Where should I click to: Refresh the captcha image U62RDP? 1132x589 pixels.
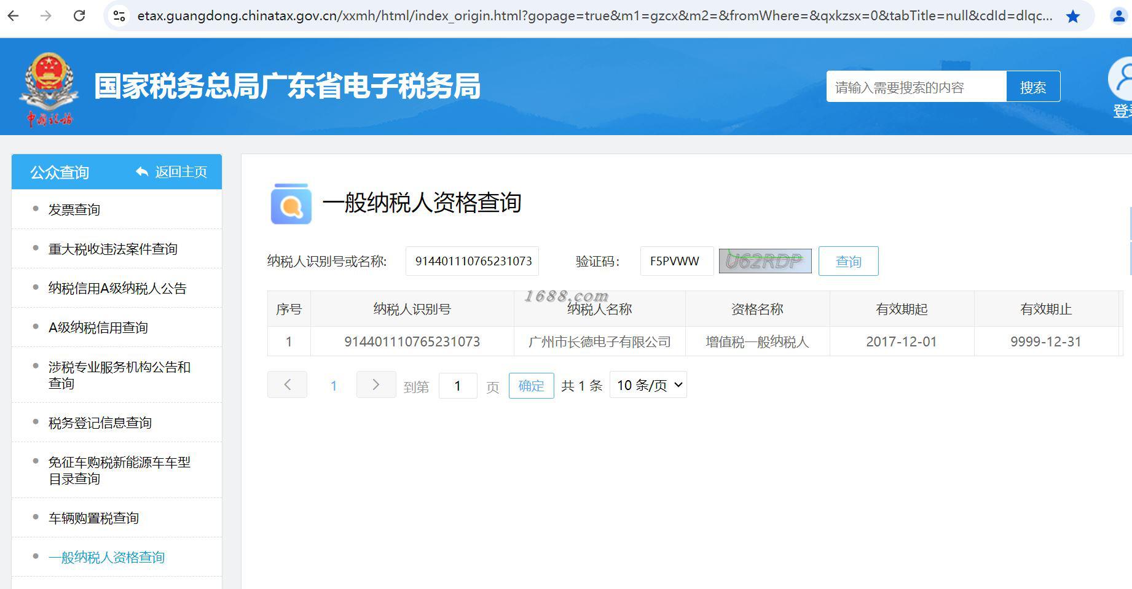765,261
